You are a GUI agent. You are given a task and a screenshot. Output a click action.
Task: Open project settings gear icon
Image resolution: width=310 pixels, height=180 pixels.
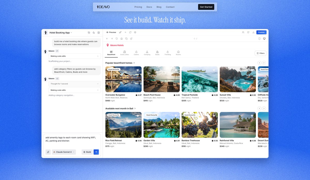[x=135, y=32]
